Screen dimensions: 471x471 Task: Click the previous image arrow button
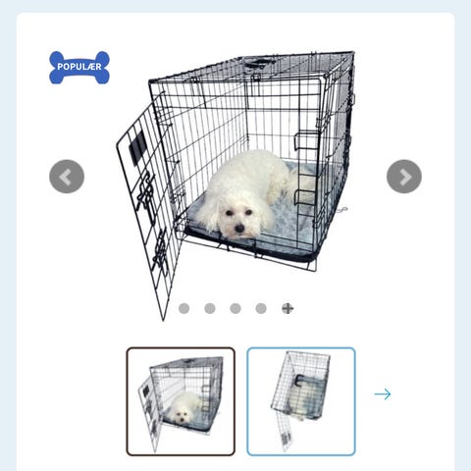[67, 177]
